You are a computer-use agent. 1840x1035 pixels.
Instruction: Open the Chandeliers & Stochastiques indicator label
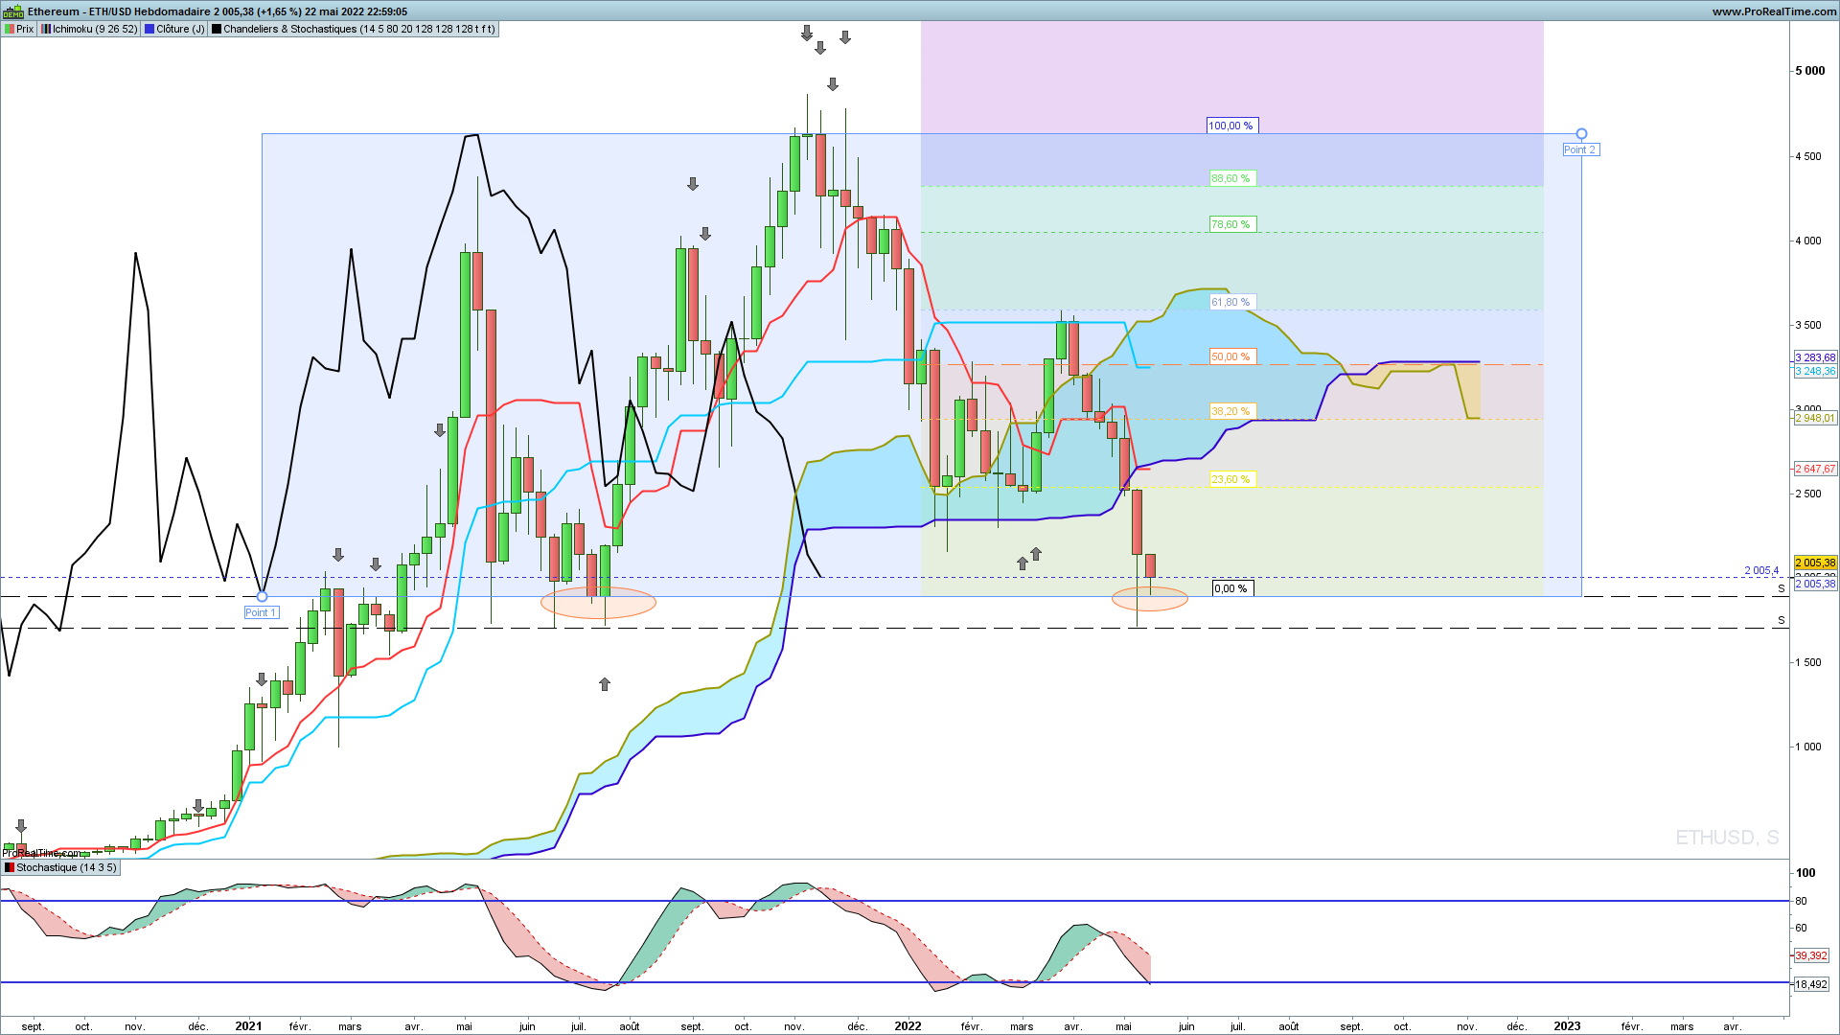[354, 29]
